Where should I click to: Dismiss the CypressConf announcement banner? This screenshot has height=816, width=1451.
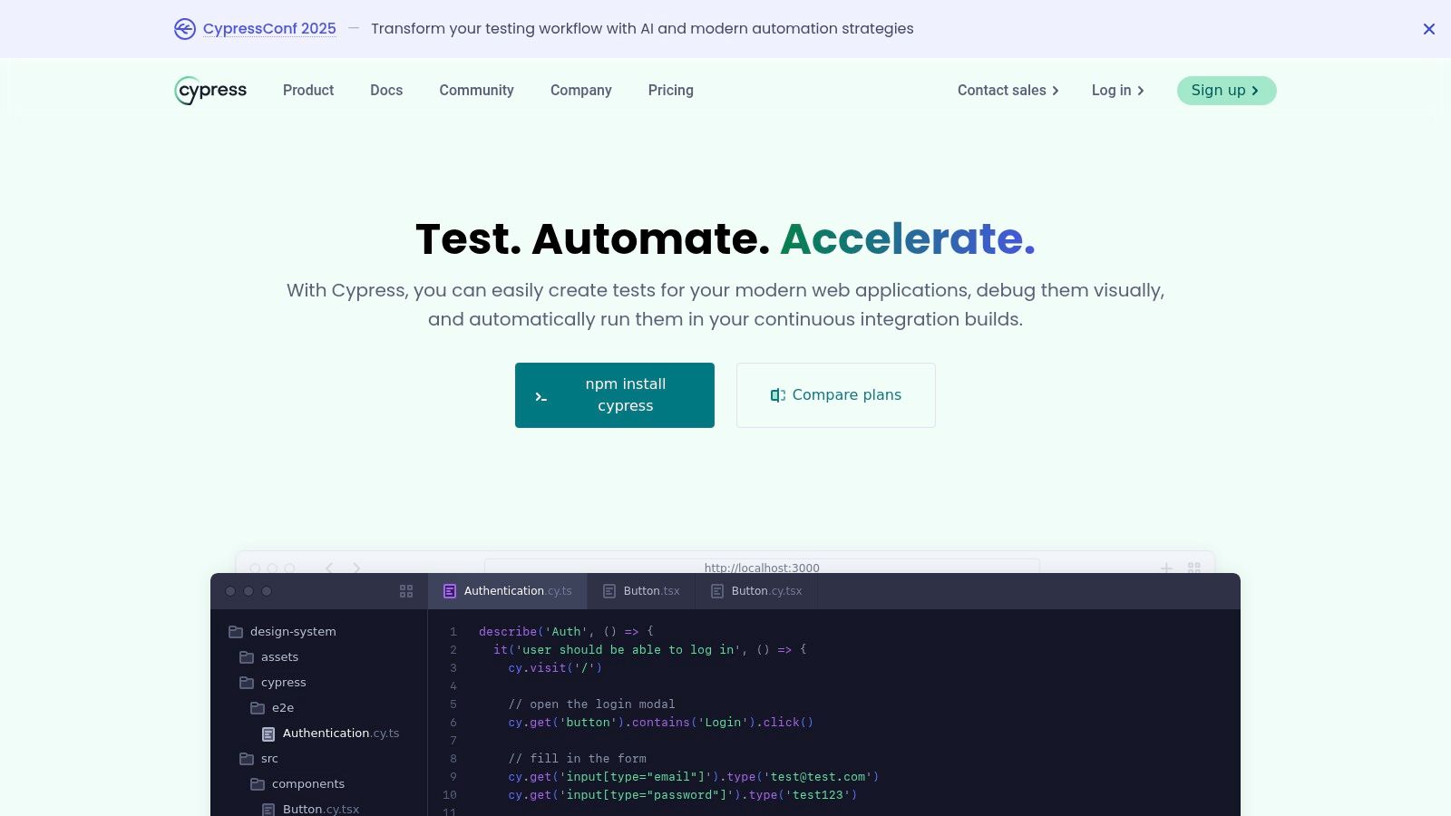(1428, 29)
